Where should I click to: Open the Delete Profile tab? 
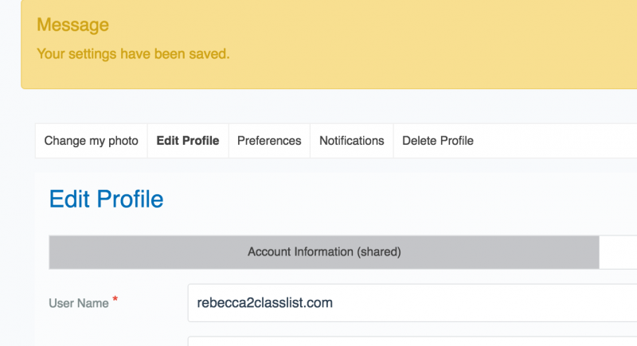tap(437, 141)
